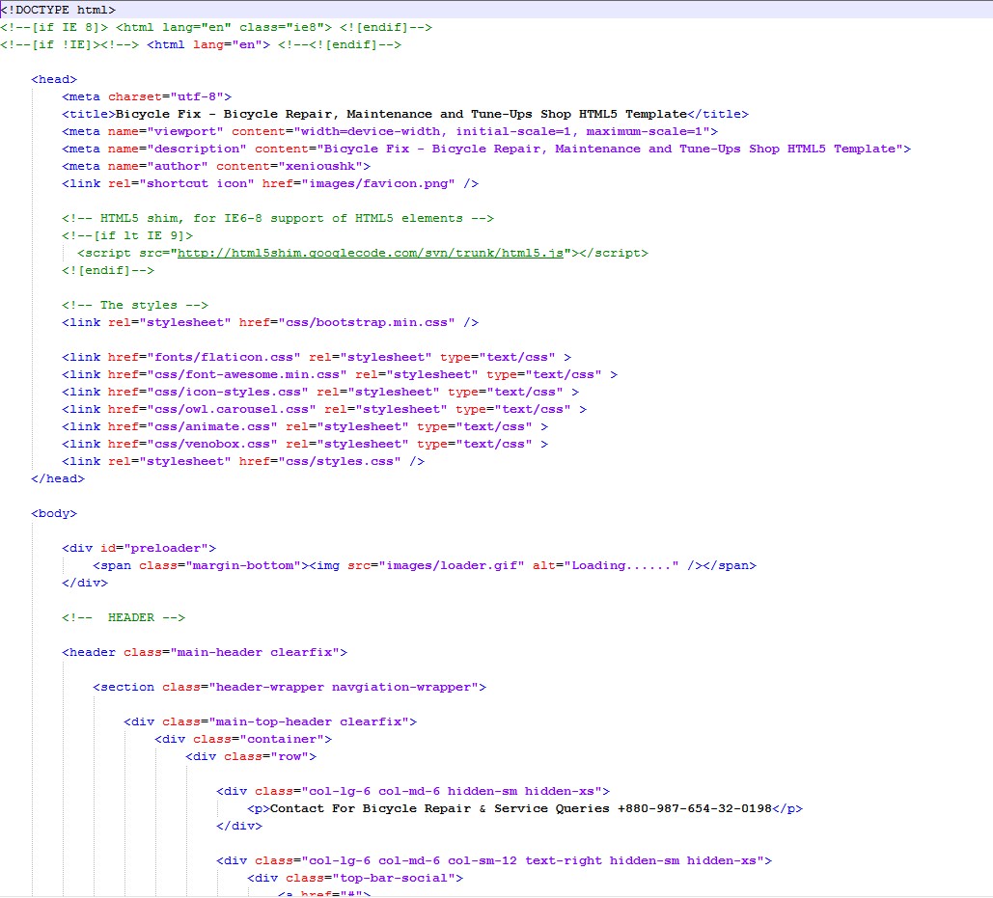Click the DOCTYPE html declaration line
This screenshot has width=993, height=898.
[x=58, y=10]
